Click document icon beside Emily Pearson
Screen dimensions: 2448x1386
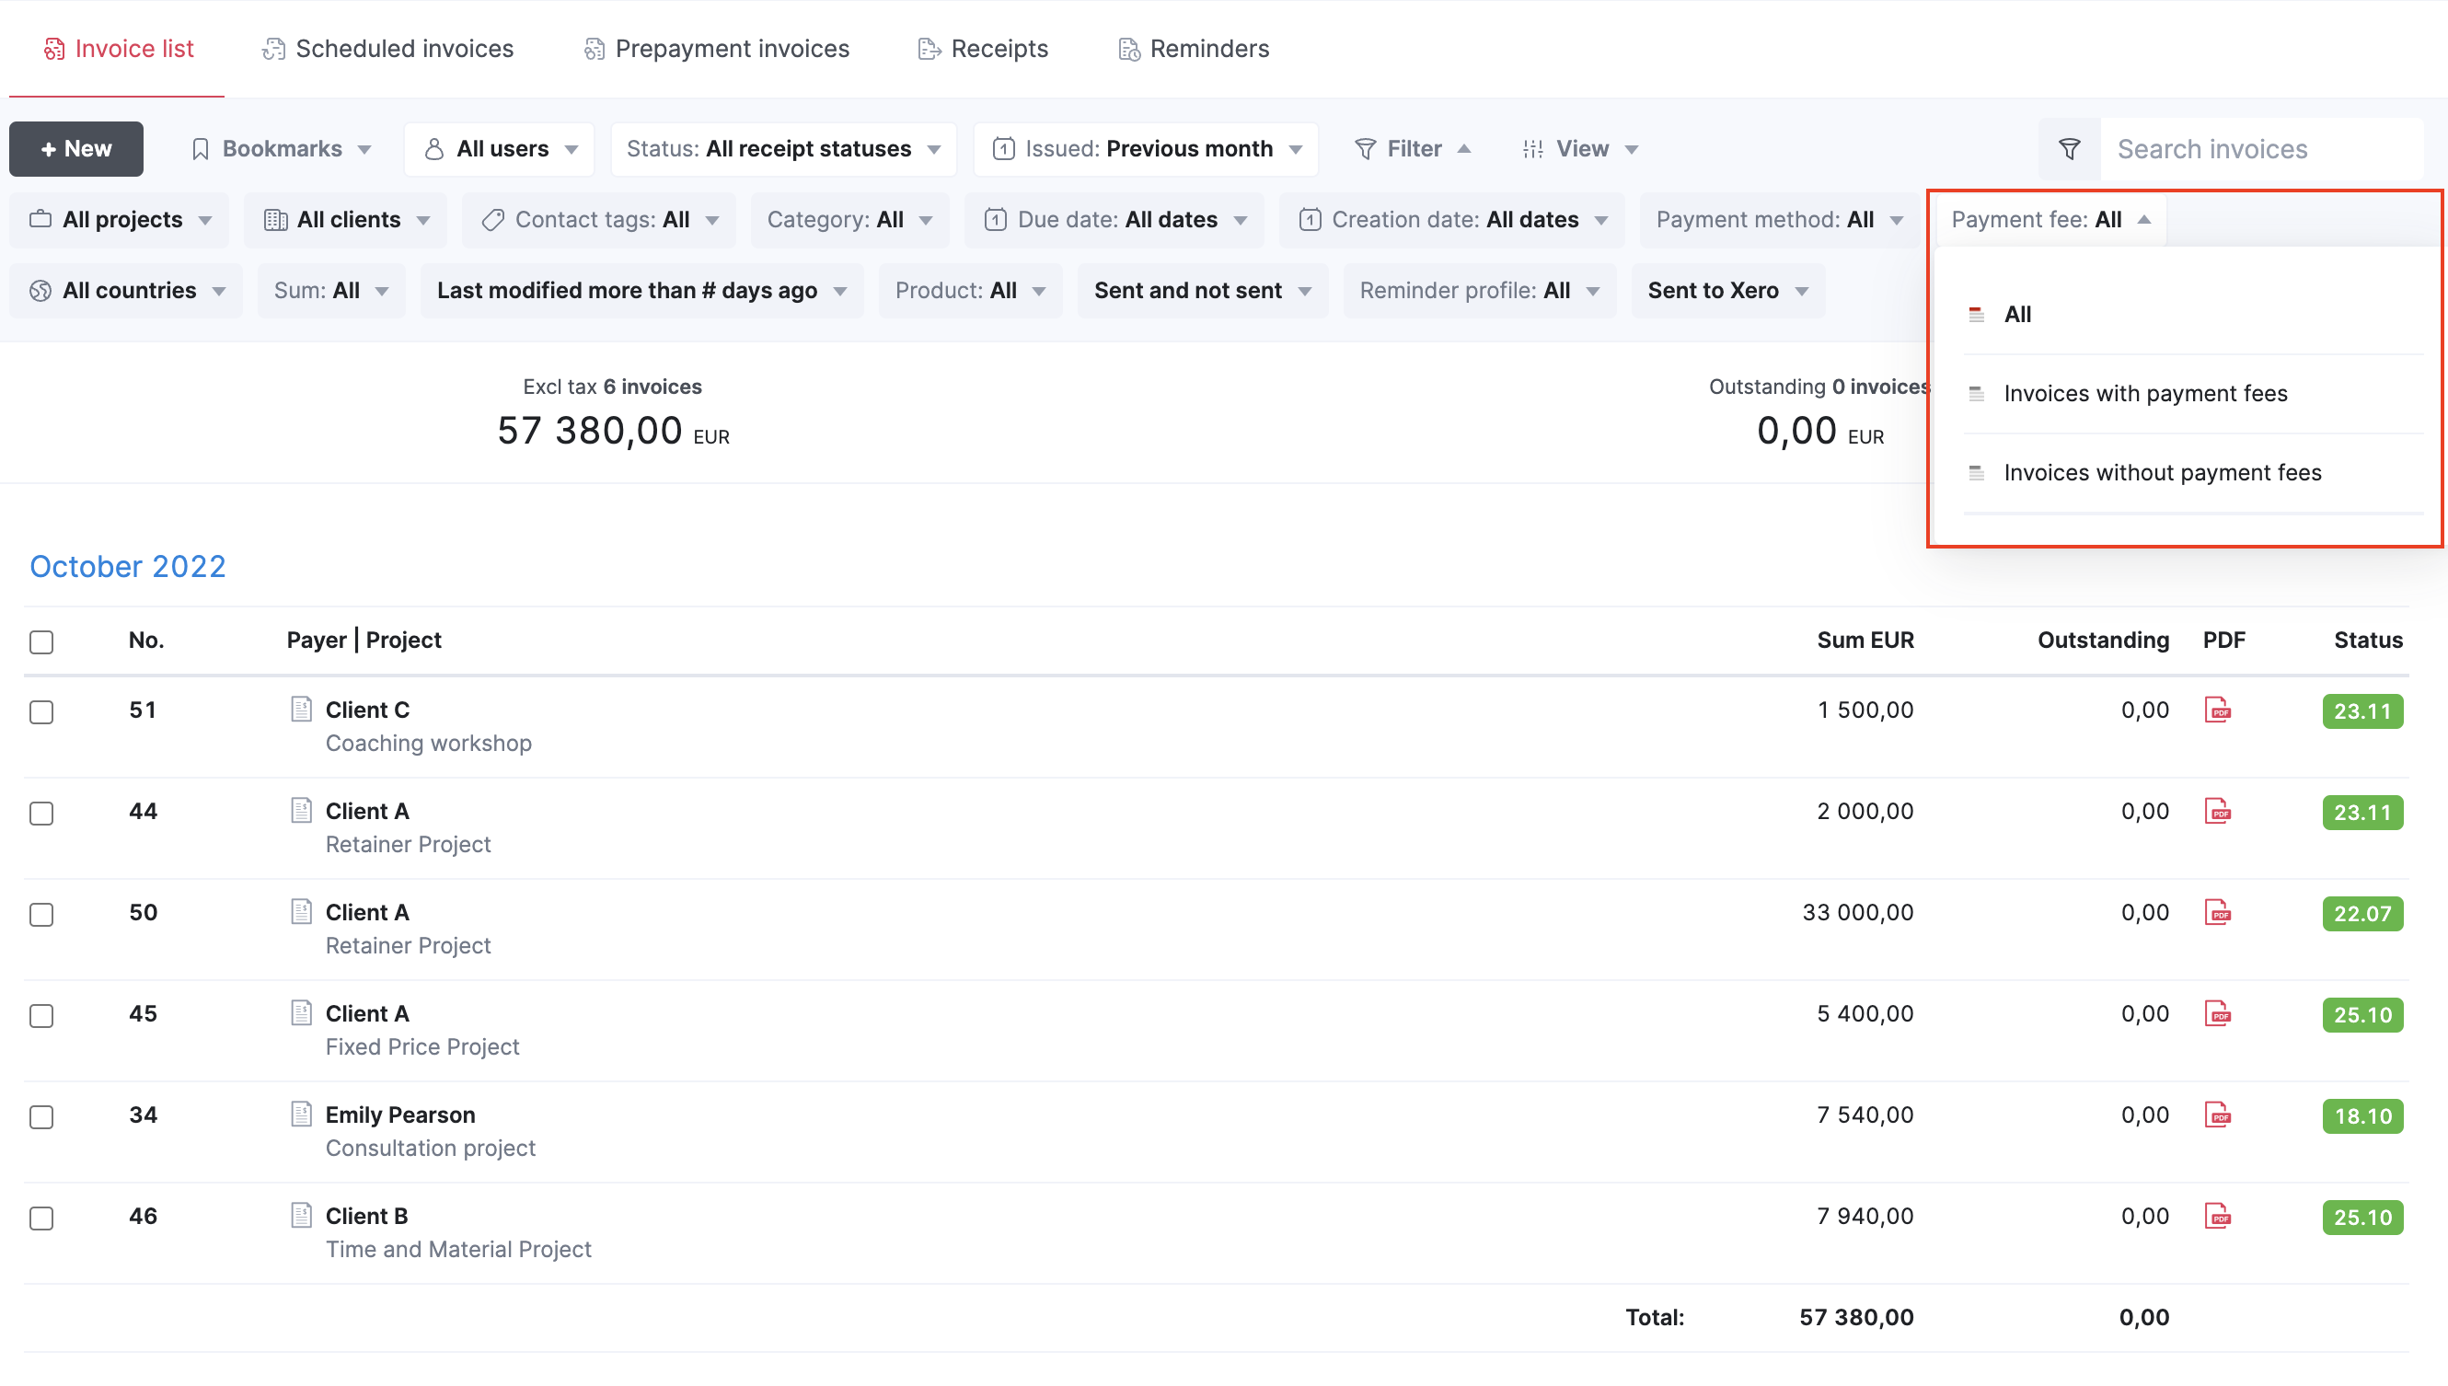pos(301,1114)
